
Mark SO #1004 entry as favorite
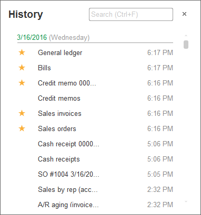(x=22, y=174)
